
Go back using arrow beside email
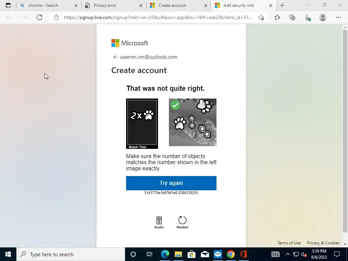[115, 57]
